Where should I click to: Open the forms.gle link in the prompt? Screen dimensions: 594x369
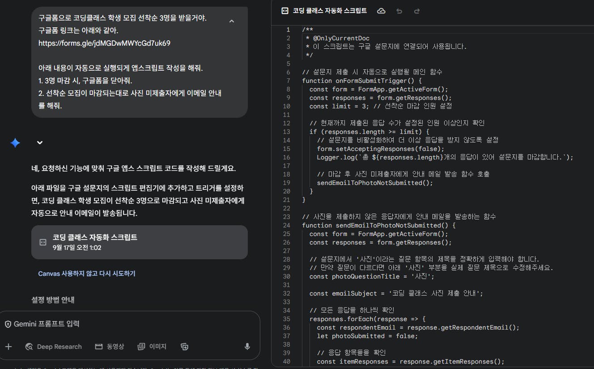click(x=104, y=43)
